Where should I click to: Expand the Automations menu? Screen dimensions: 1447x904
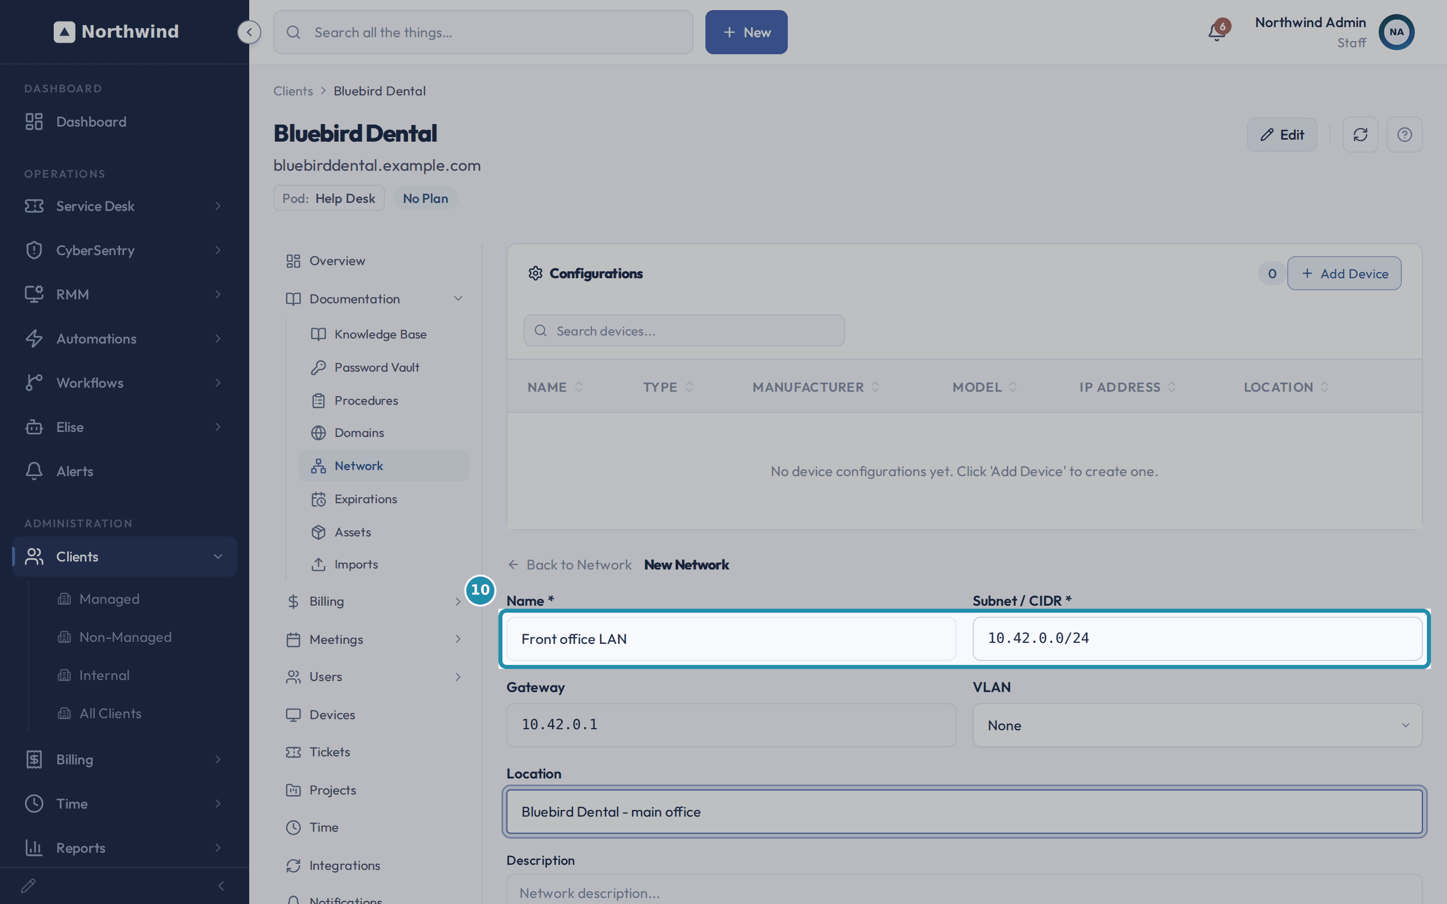tap(125, 338)
